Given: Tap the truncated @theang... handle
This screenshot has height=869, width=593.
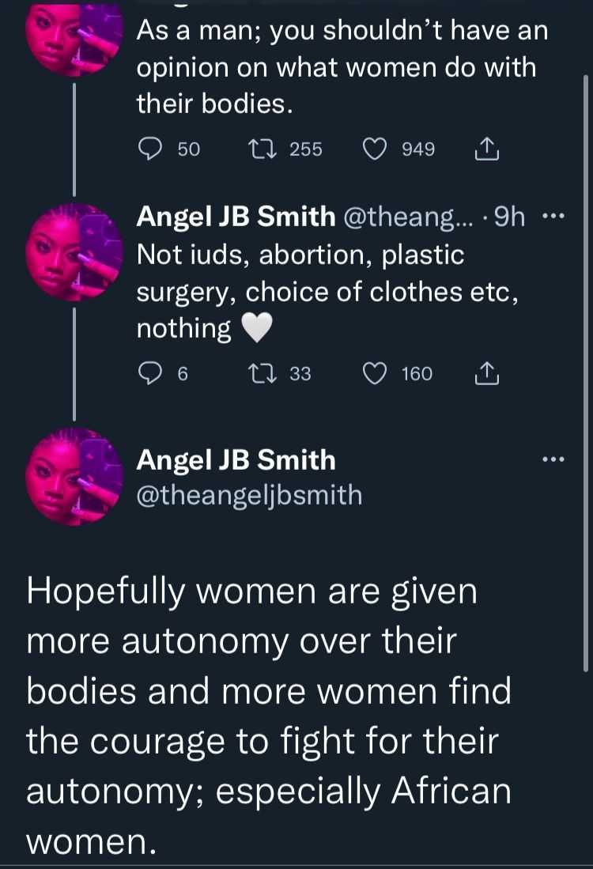Looking at the screenshot, I should [x=409, y=217].
